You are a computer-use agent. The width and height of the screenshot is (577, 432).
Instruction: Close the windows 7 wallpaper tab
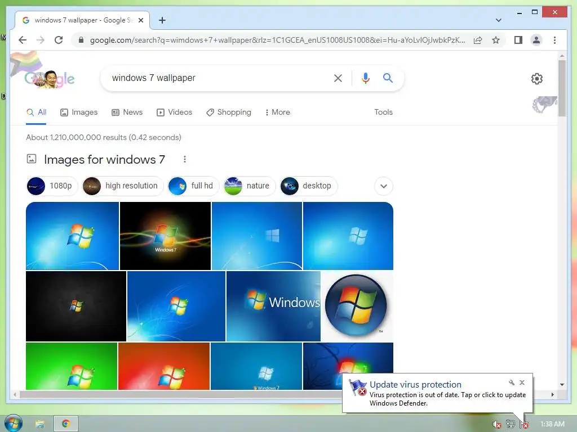[140, 20]
